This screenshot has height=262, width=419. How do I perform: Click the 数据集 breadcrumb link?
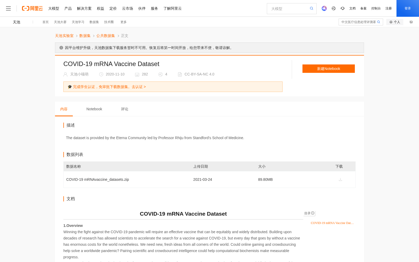click(85, 36)
